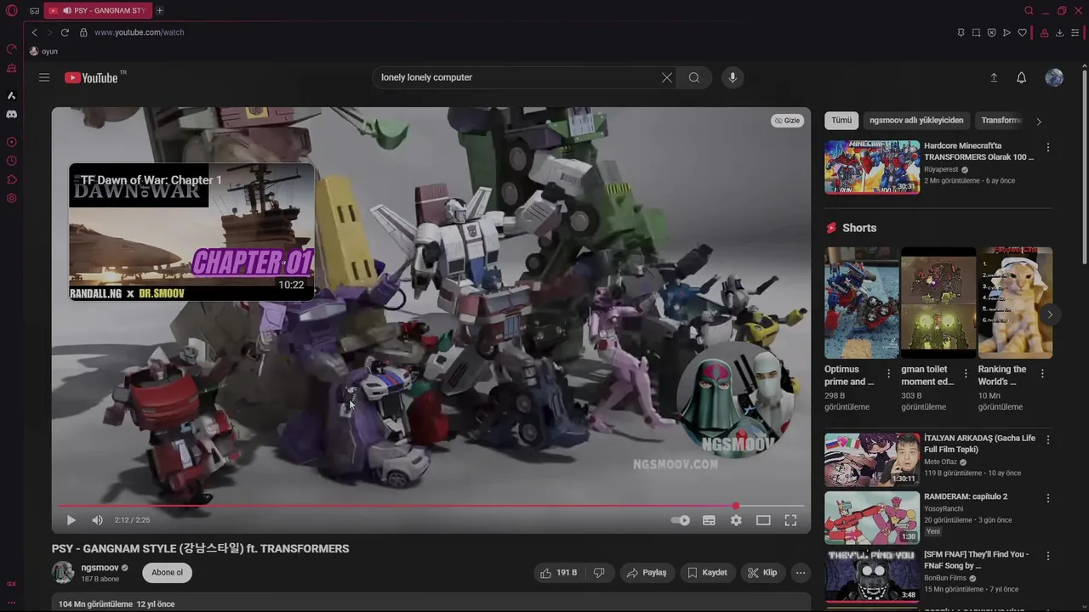Dislike the video
The height and width of the screenshot is (612, 1089).
(599, 573)
